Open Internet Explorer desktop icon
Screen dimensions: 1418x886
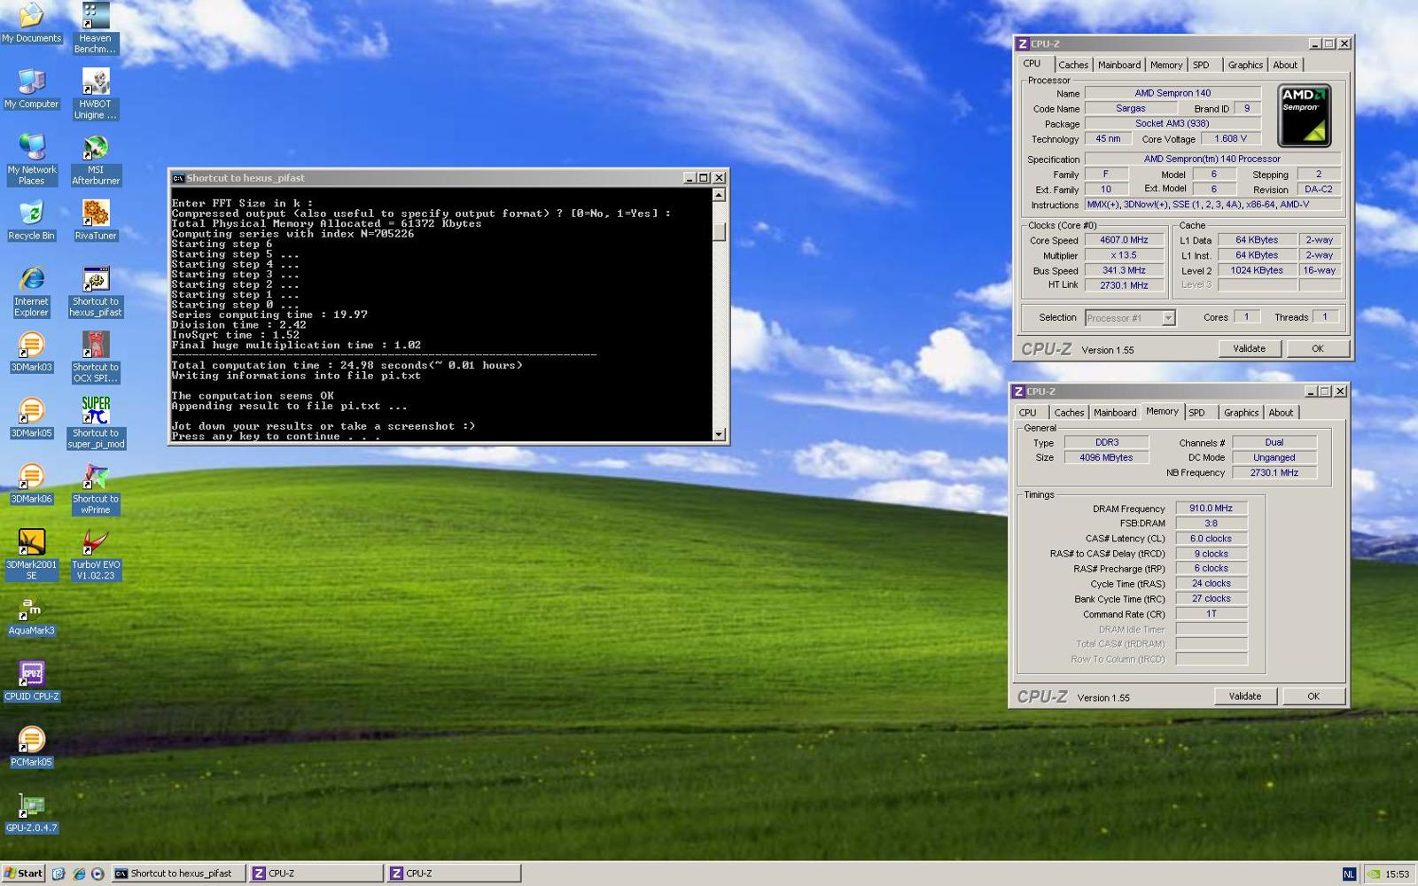(x=31, y=291)
